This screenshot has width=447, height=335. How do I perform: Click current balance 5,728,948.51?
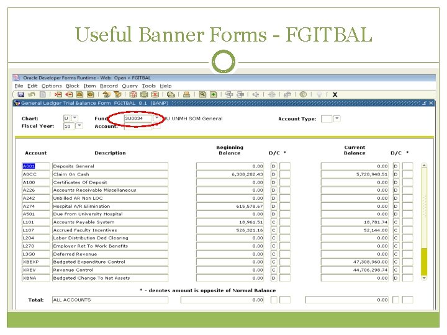point(354,174)
